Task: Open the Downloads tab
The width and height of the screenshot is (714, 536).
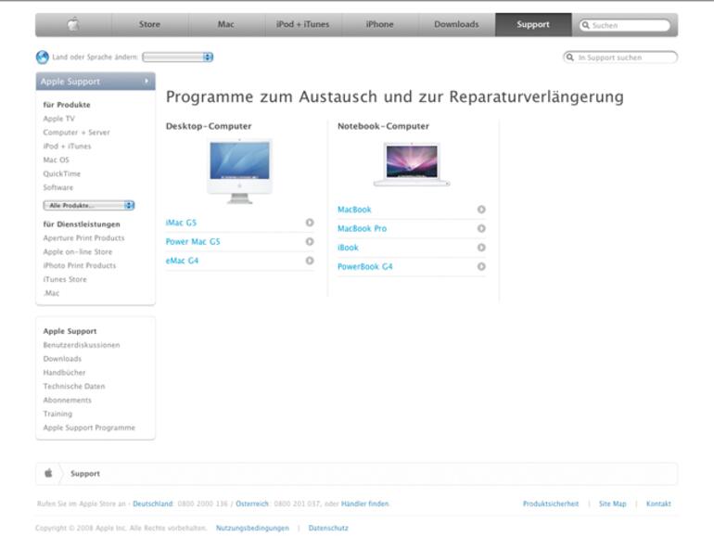Action: click(x=457, y=24)
